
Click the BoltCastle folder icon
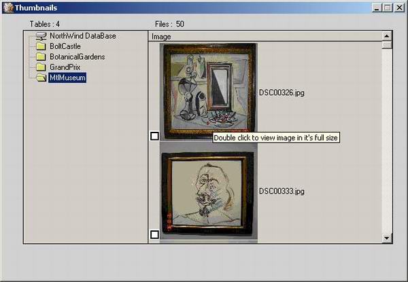coord(41,46)
